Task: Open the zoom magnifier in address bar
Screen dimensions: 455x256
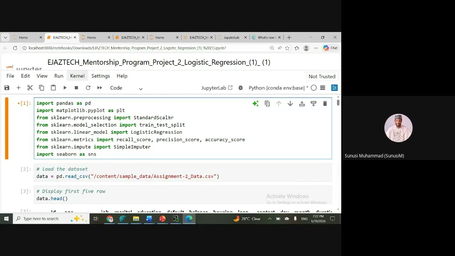Action: (272, 48)
